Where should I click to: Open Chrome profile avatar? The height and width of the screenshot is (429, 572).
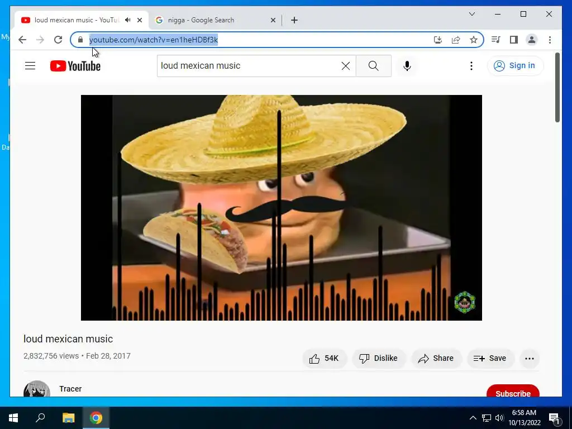[532, 40]
